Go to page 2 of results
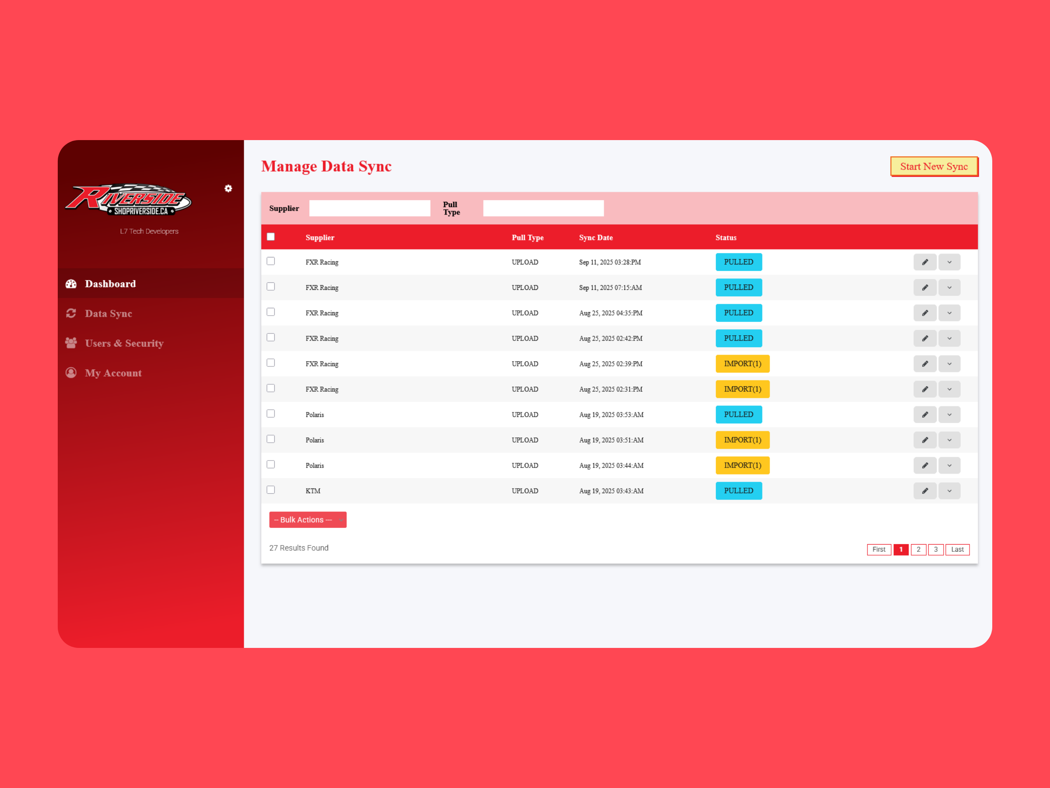Screen dimensions: 1050x788 pyautogui.click(x=918, y=549)
